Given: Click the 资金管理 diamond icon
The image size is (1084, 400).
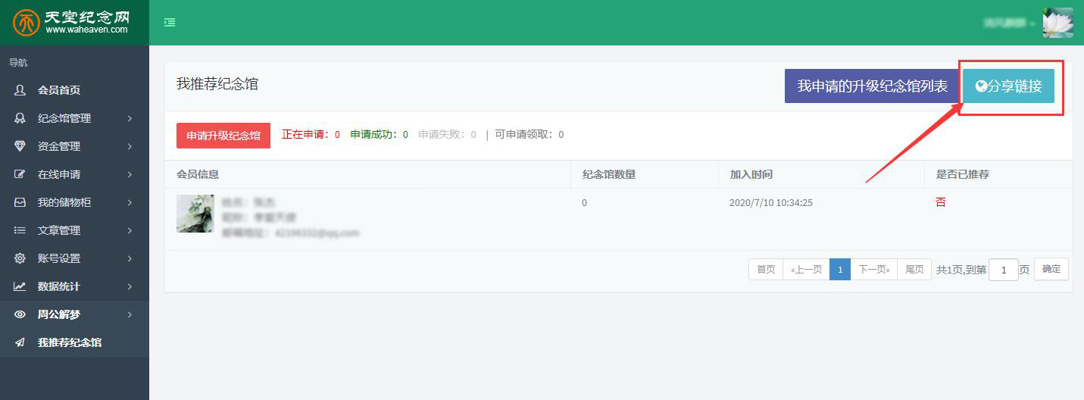Looking at the screenshot, I should pos(20,146).
